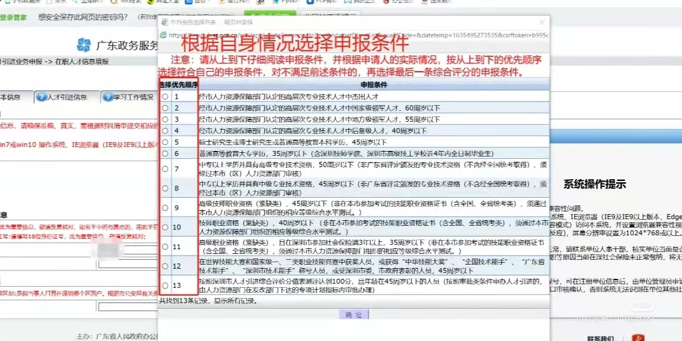The width and height of the screenshot is (682, 341).
Task: Choose radio button for row 6
Action: (165, 153)
